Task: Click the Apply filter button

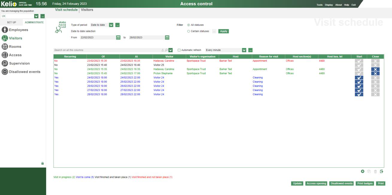Action: coord(224,31)
